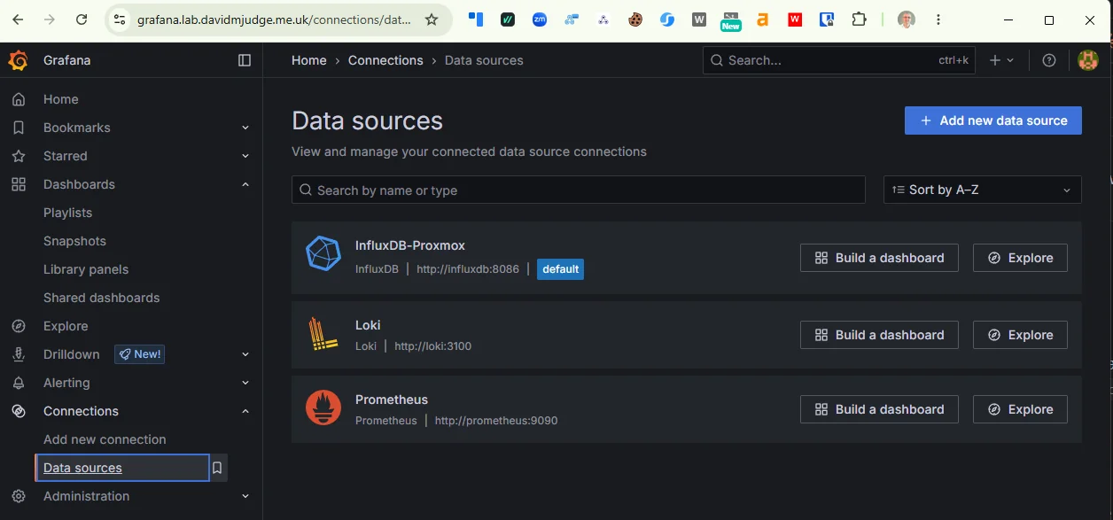1113x520 pixels.
Task: Click the Prometheus flame logo icon
Action: coord(323,407)
